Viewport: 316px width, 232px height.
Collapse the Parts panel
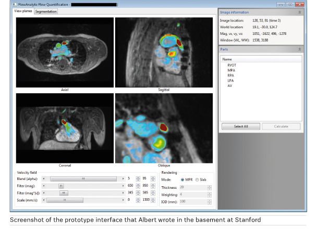click(299, 49)
